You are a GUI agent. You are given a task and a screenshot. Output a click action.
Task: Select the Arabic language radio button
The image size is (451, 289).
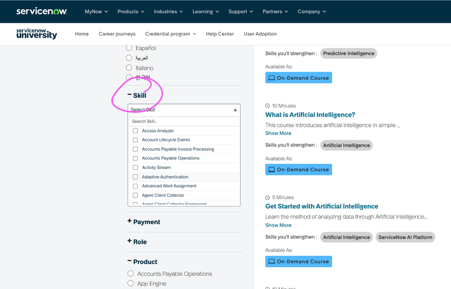pyautogui.click(x=129, y=58)
